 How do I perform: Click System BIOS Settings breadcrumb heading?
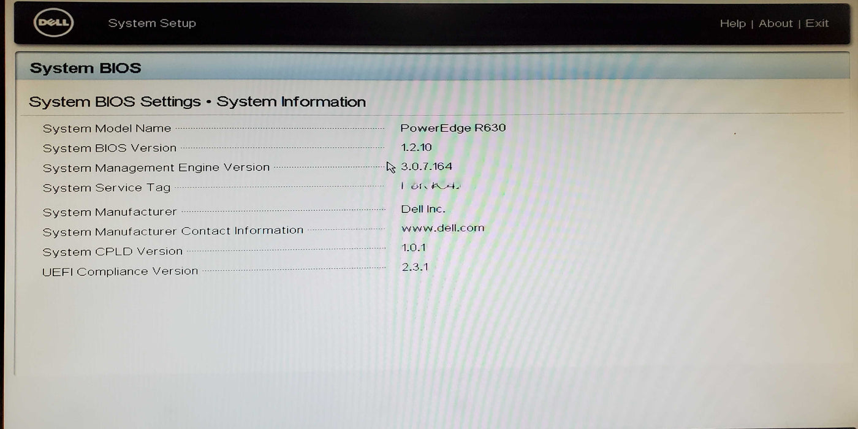pos(197,102)
